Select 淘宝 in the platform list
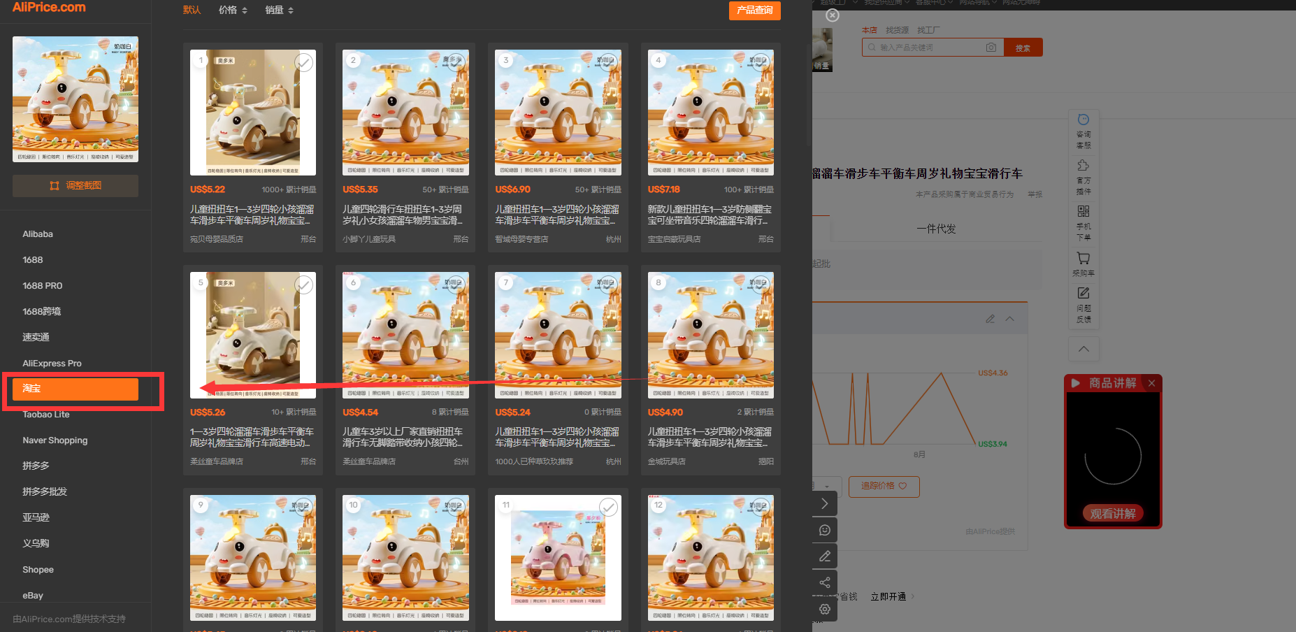The width and height of the screenshot is (1296, 632). (x=75, y=389)
